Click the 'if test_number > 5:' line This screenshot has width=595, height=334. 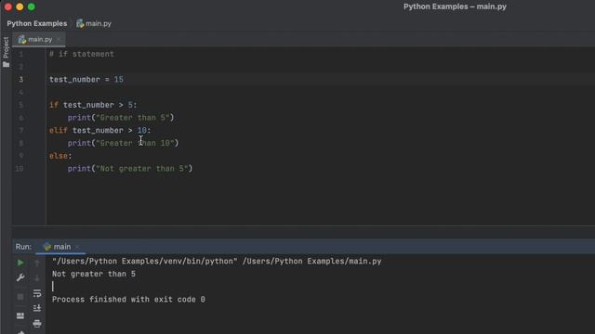click(x=93, y=105)
